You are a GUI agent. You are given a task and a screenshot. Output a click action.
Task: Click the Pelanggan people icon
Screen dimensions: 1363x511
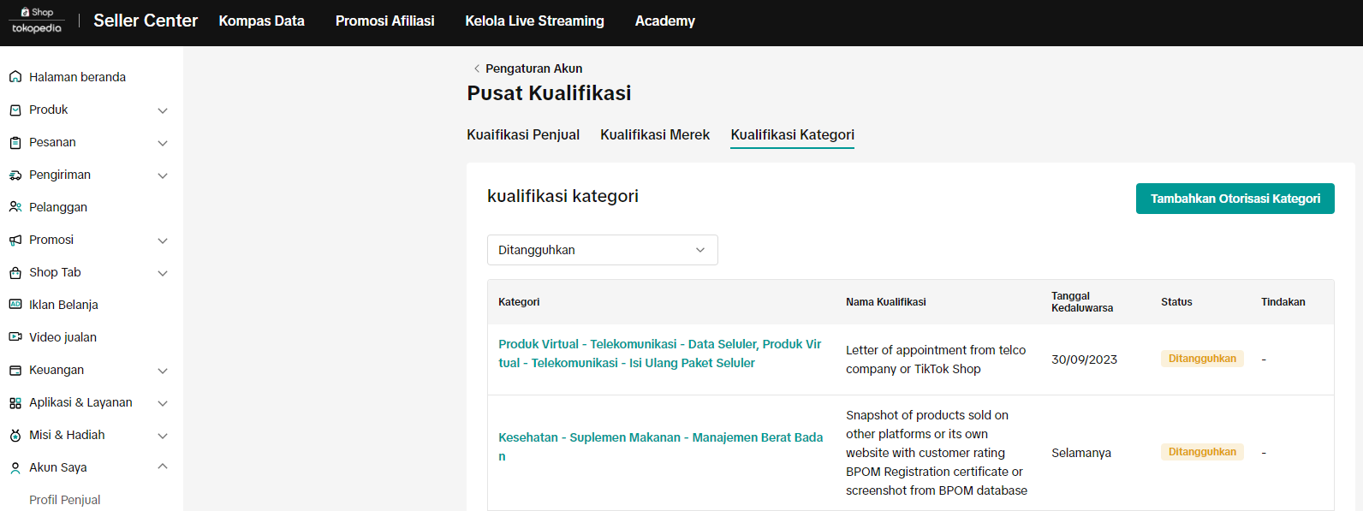(15, 207)
